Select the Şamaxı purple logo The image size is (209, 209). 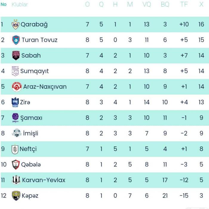pos(15,117)
